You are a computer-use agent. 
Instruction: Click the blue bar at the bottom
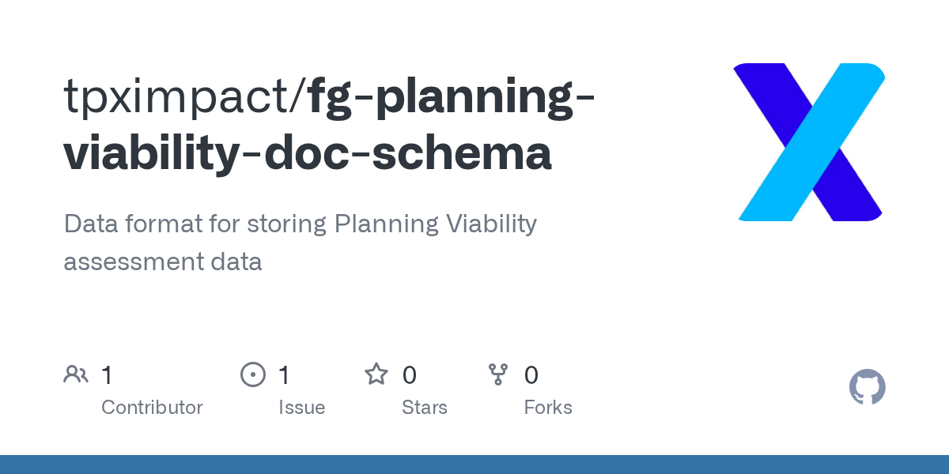pyautogui.click(x=475, y=465)
